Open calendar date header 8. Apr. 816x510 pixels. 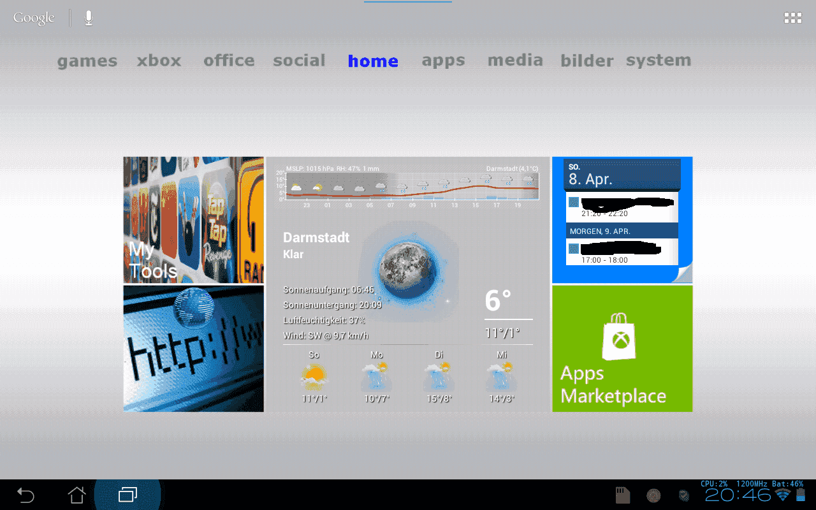click(x=622, y=175)
